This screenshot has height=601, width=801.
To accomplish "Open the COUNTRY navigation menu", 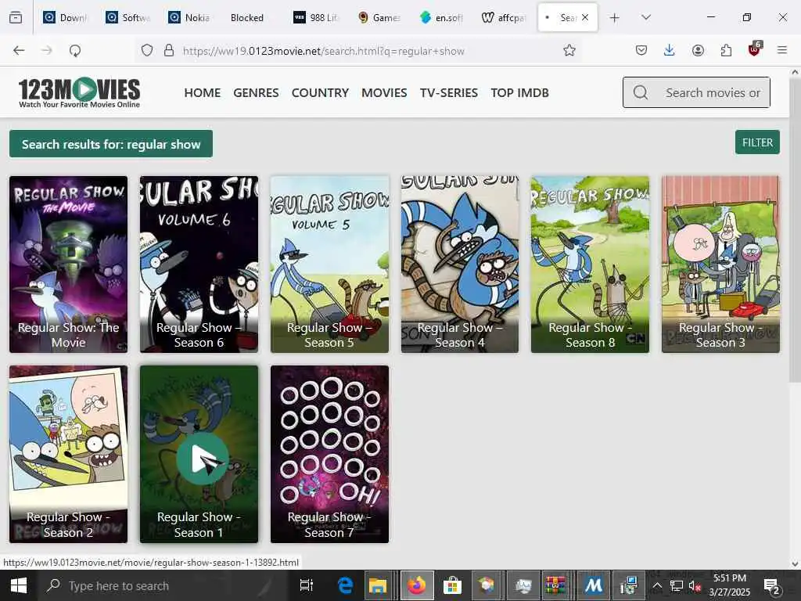I will 320,93.
